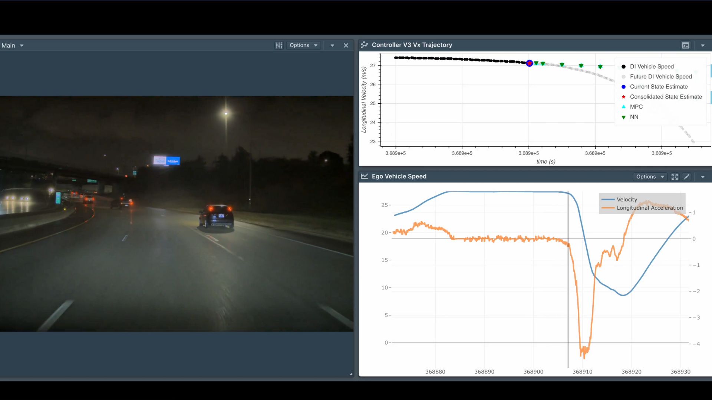The width and height of the screenshot is (712, 400).
Task: Click the pencil edit icon in the Ego Vehicle Speed panel
Action: 687,177
